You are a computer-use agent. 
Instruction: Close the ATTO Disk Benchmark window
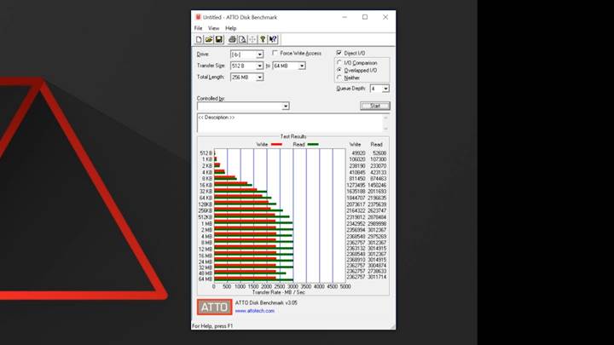click(x=385, y=17)
